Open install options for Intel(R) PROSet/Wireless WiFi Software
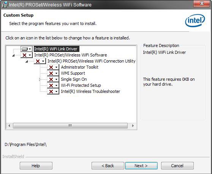This screenshot has width=212, height=174. coord(26,55)
